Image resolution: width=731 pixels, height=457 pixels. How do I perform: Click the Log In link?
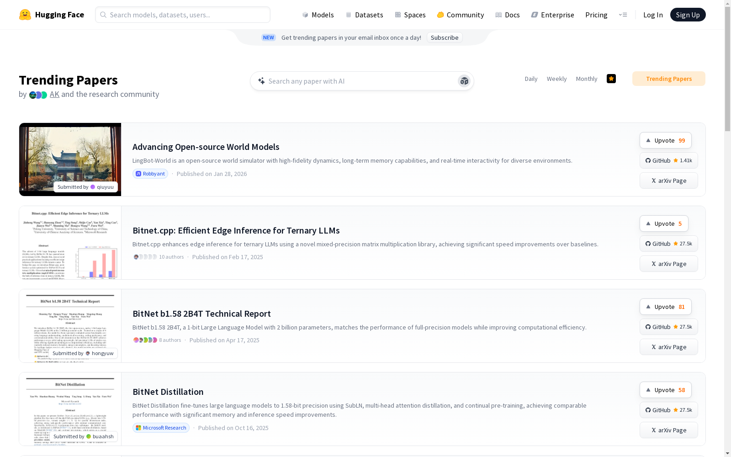pyautogui.click(x=653, y=15)
